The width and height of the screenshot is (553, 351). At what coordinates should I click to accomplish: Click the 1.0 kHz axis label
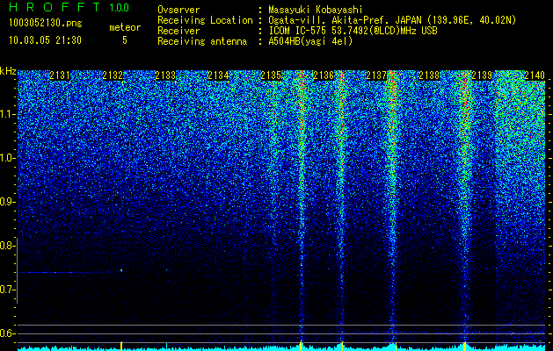point(7,158)
